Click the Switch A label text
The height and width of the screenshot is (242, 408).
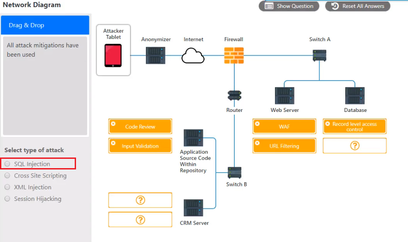click(320, 39)
